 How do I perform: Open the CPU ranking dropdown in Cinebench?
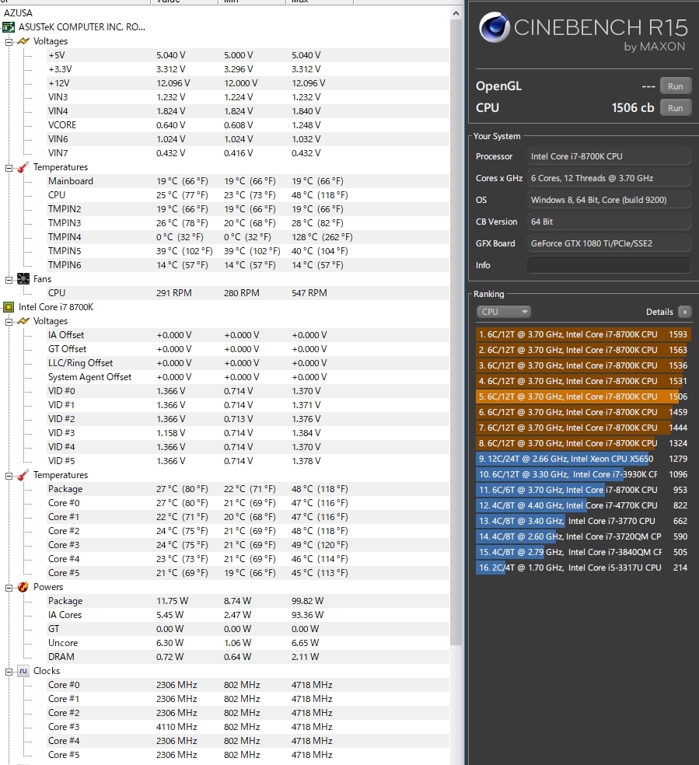coord(503,312)
